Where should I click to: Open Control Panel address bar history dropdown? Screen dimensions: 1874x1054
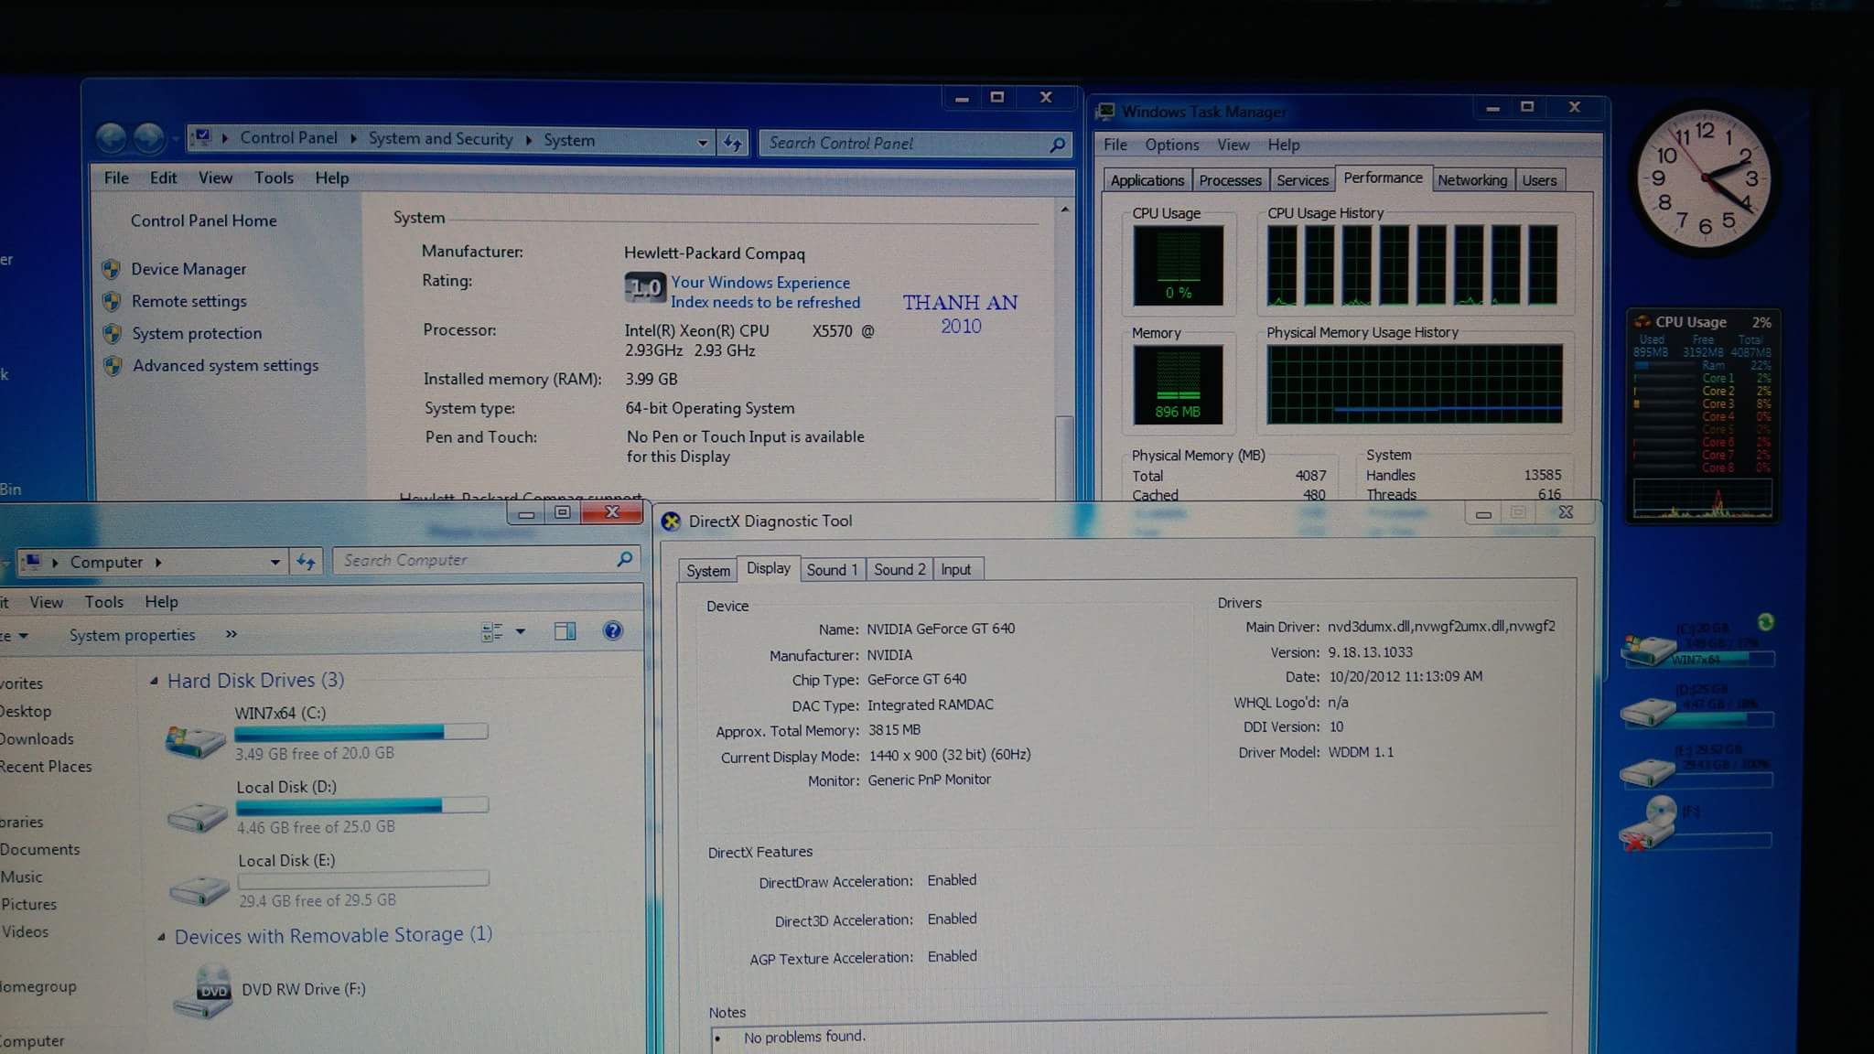pos(702,143)
